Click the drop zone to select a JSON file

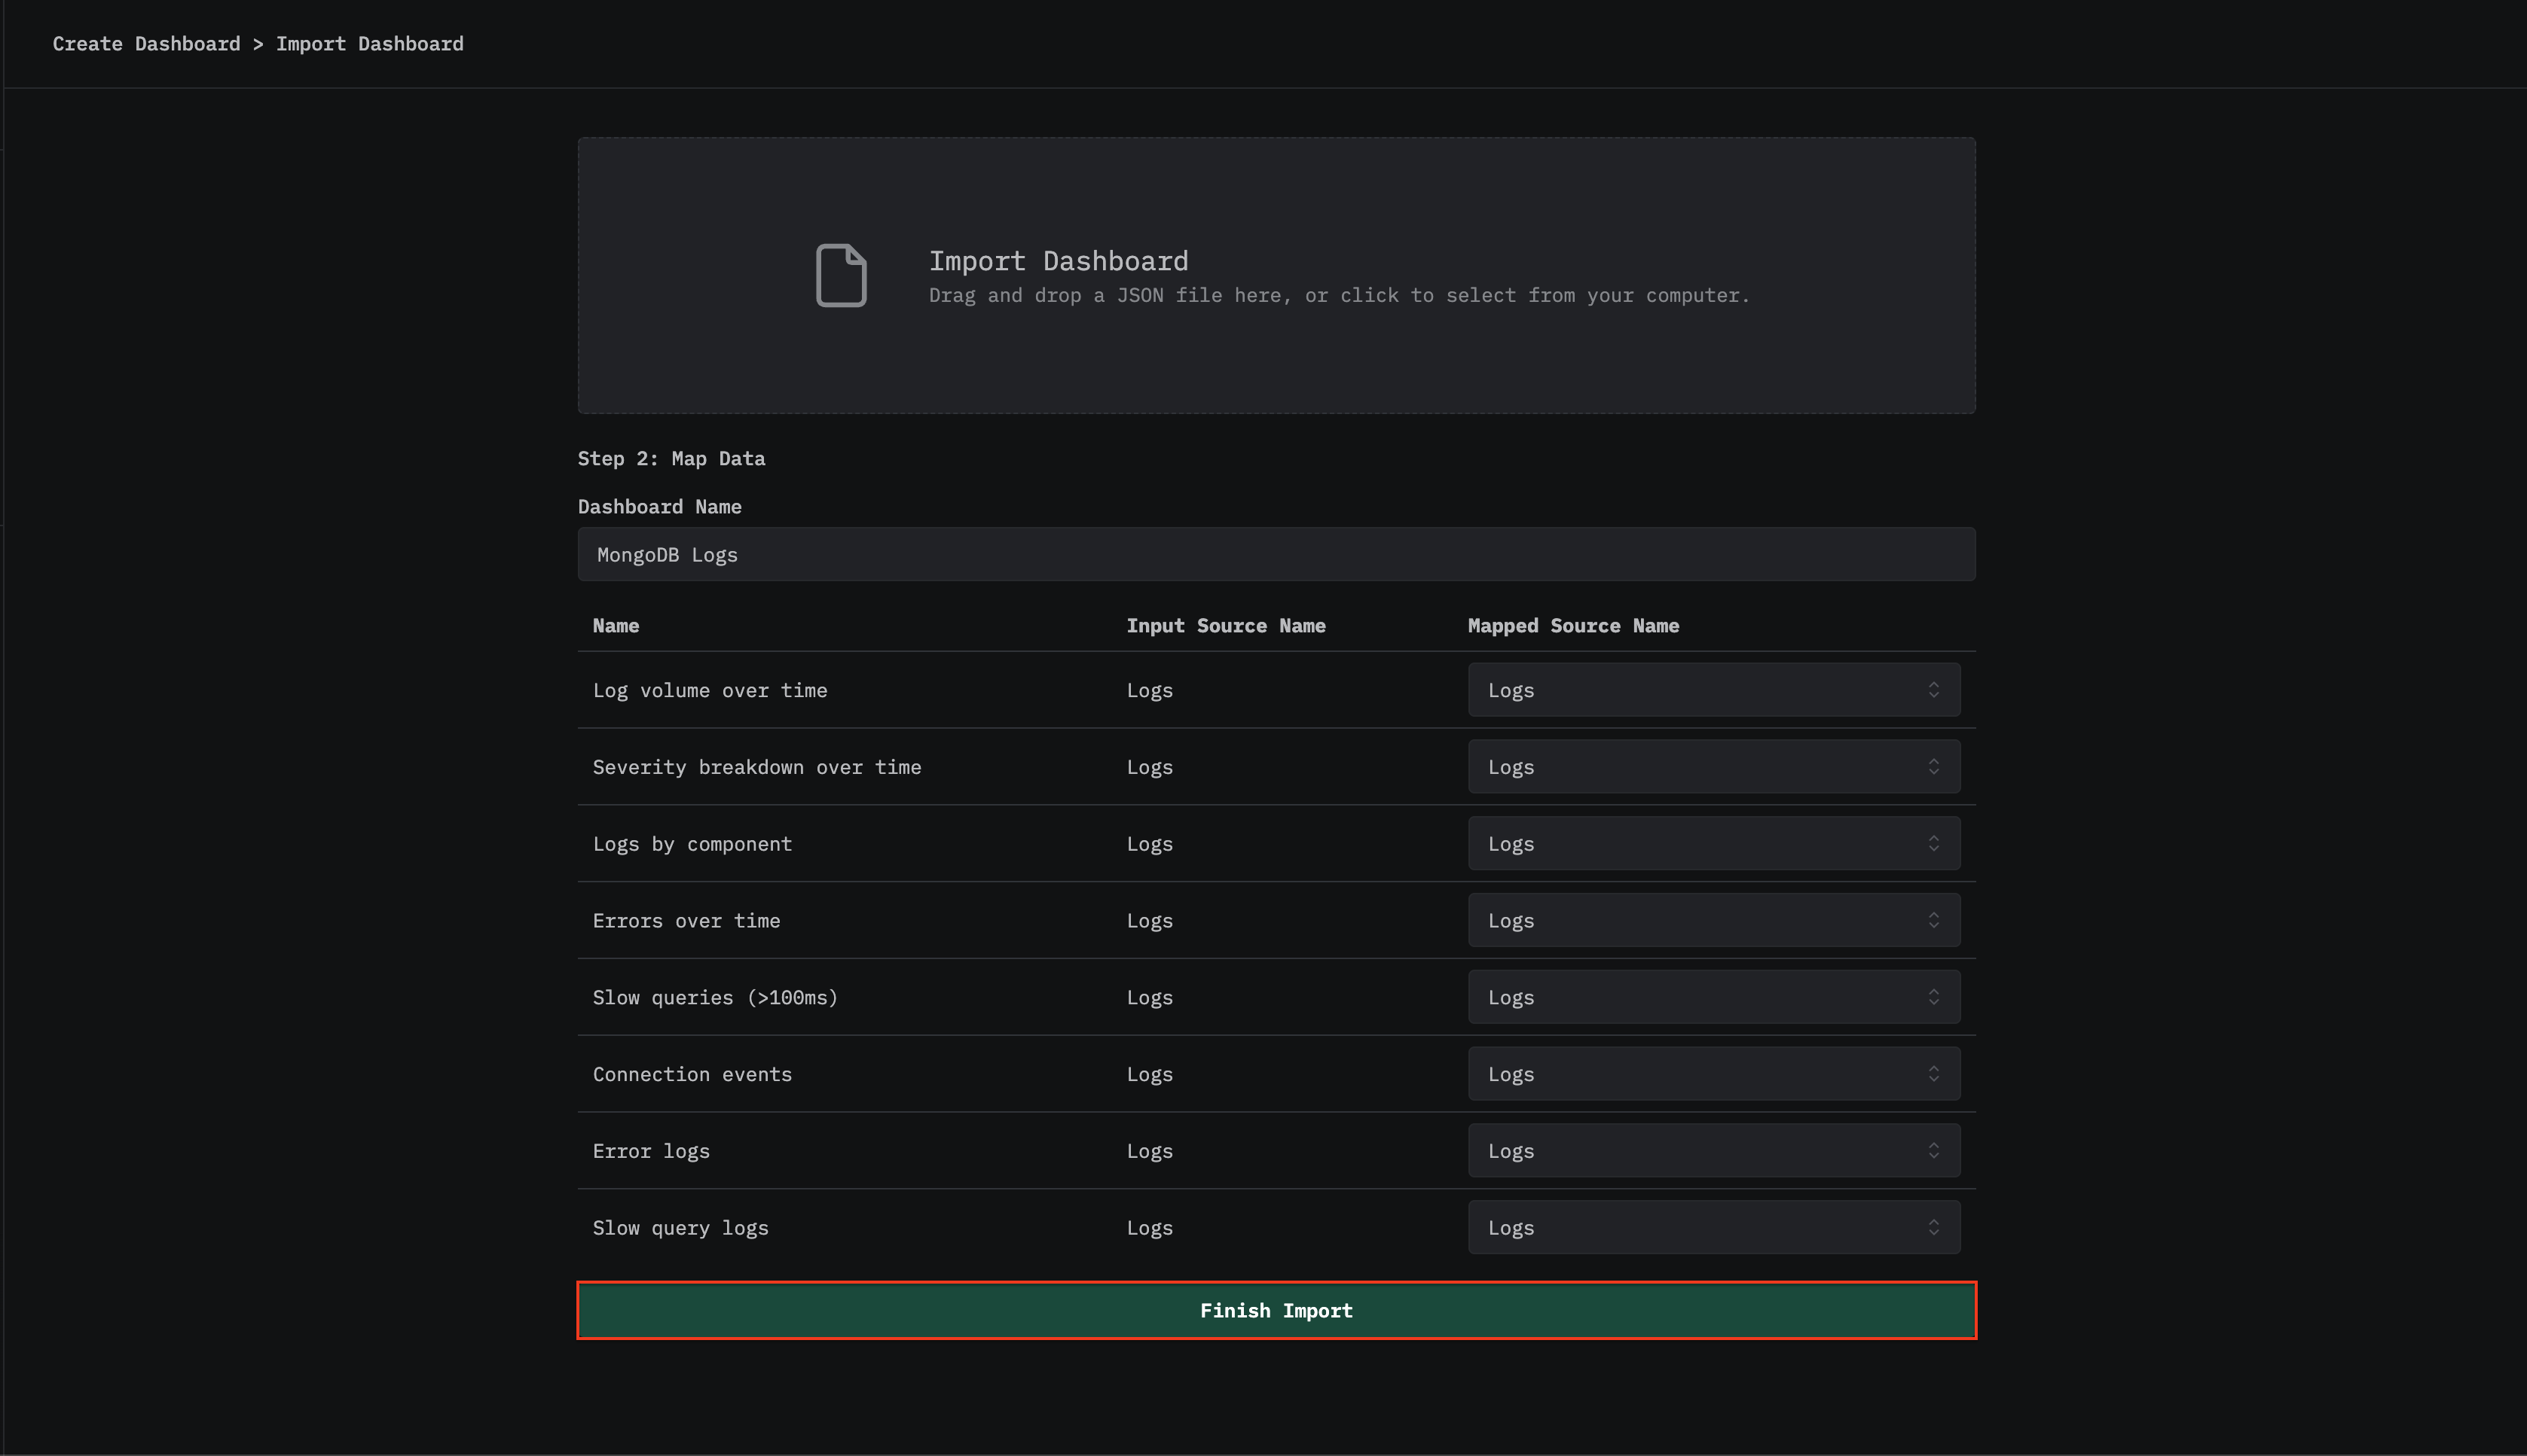coord(1275,276)
